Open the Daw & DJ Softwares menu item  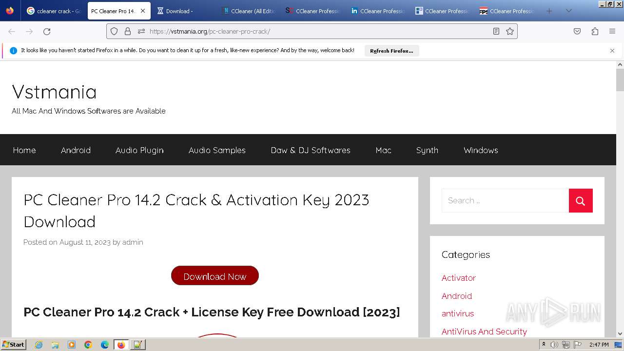tap(311, 150)
